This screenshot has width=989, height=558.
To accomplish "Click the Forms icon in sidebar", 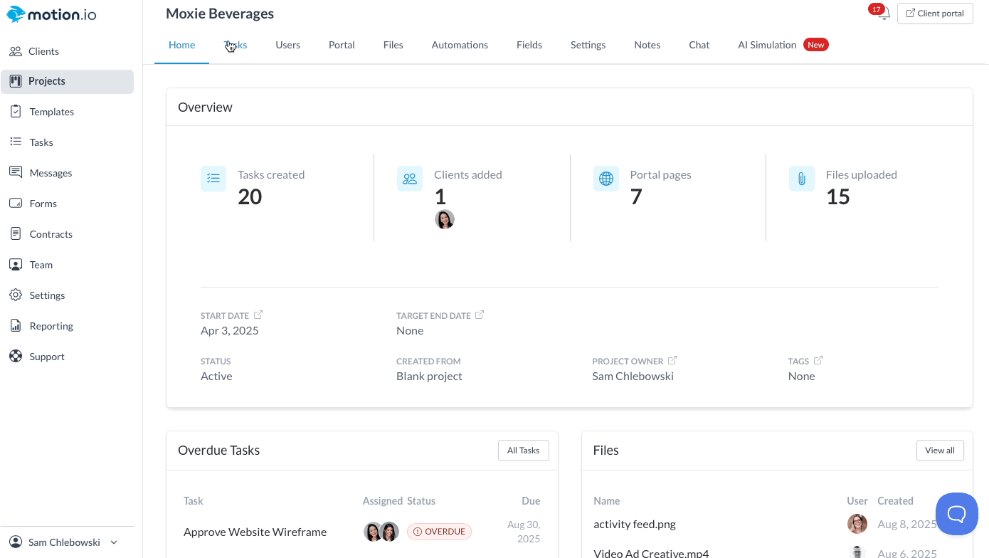I will click(16, 204).
